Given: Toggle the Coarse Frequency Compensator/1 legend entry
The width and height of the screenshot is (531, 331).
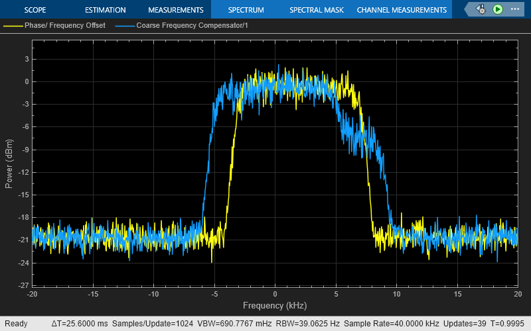Looking at the screenshot, I should click(192, 25).
